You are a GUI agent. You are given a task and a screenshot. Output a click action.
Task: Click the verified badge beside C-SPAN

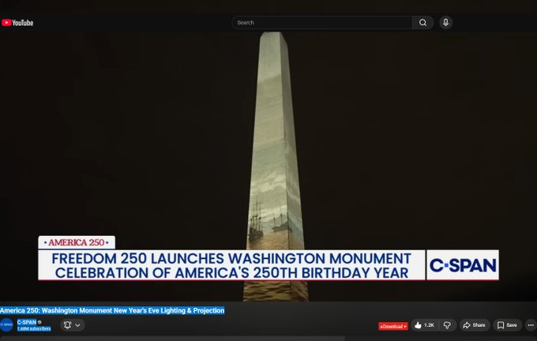click(39, 322)
